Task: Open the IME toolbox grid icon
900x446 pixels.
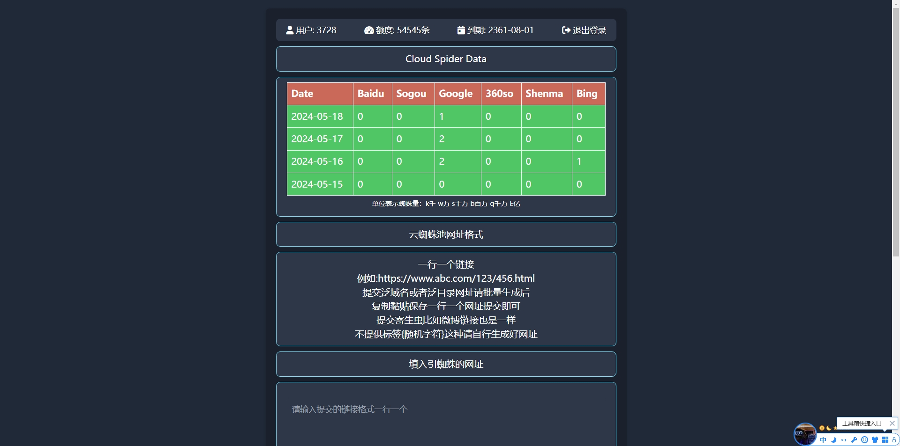Action: tap(885, 440)
